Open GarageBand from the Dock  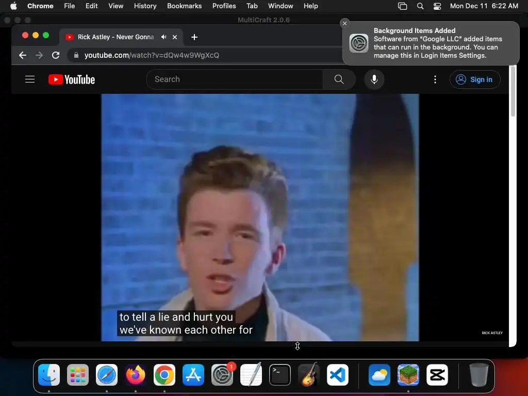click(309, 375)
